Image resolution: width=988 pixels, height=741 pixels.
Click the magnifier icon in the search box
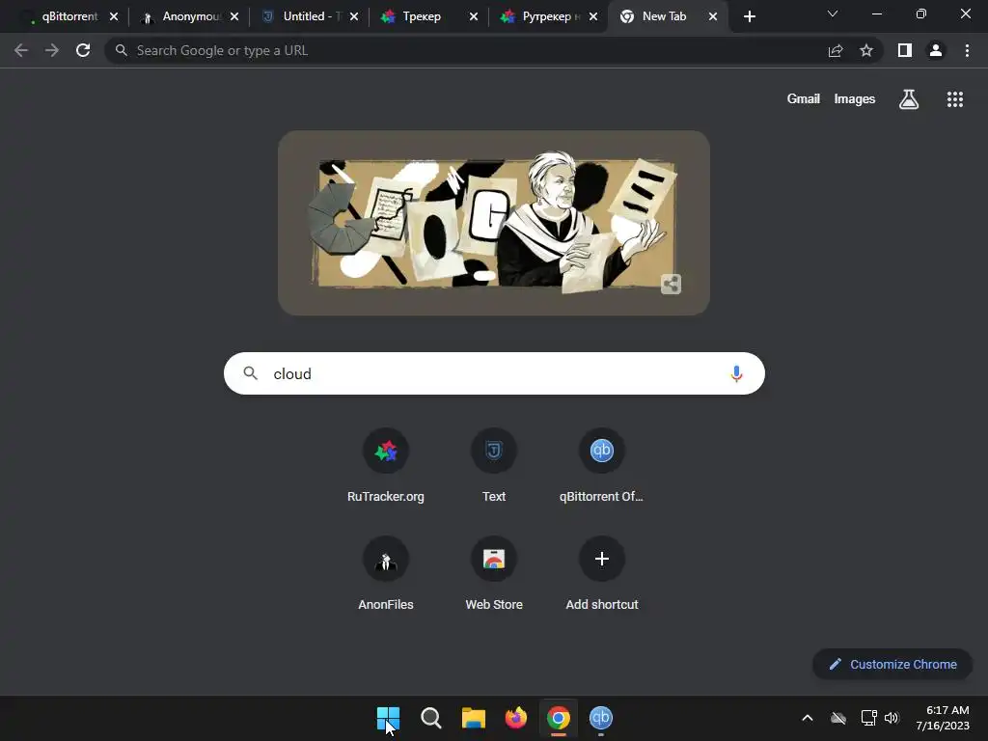250,373
